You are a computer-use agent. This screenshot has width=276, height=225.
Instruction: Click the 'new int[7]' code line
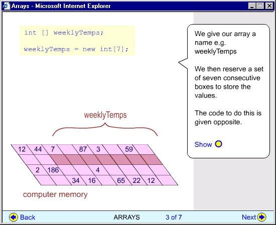pyautogui.click(x=76, y=49)
